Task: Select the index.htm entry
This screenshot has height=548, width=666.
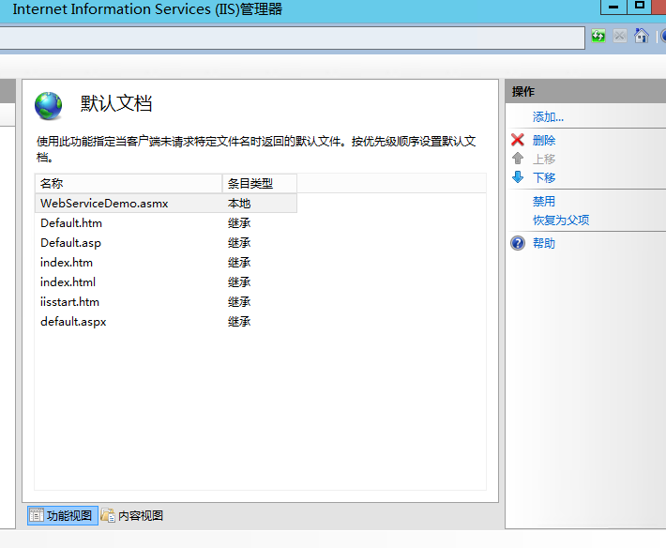Action: point(67,263)
